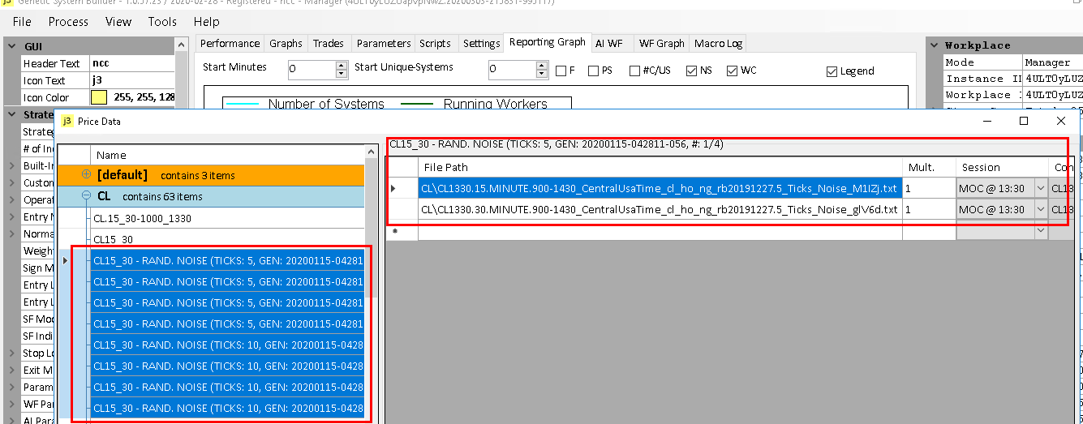Open the Tools menu
The height and width of the screenshot is (424, 1083).
pos(161,22)
